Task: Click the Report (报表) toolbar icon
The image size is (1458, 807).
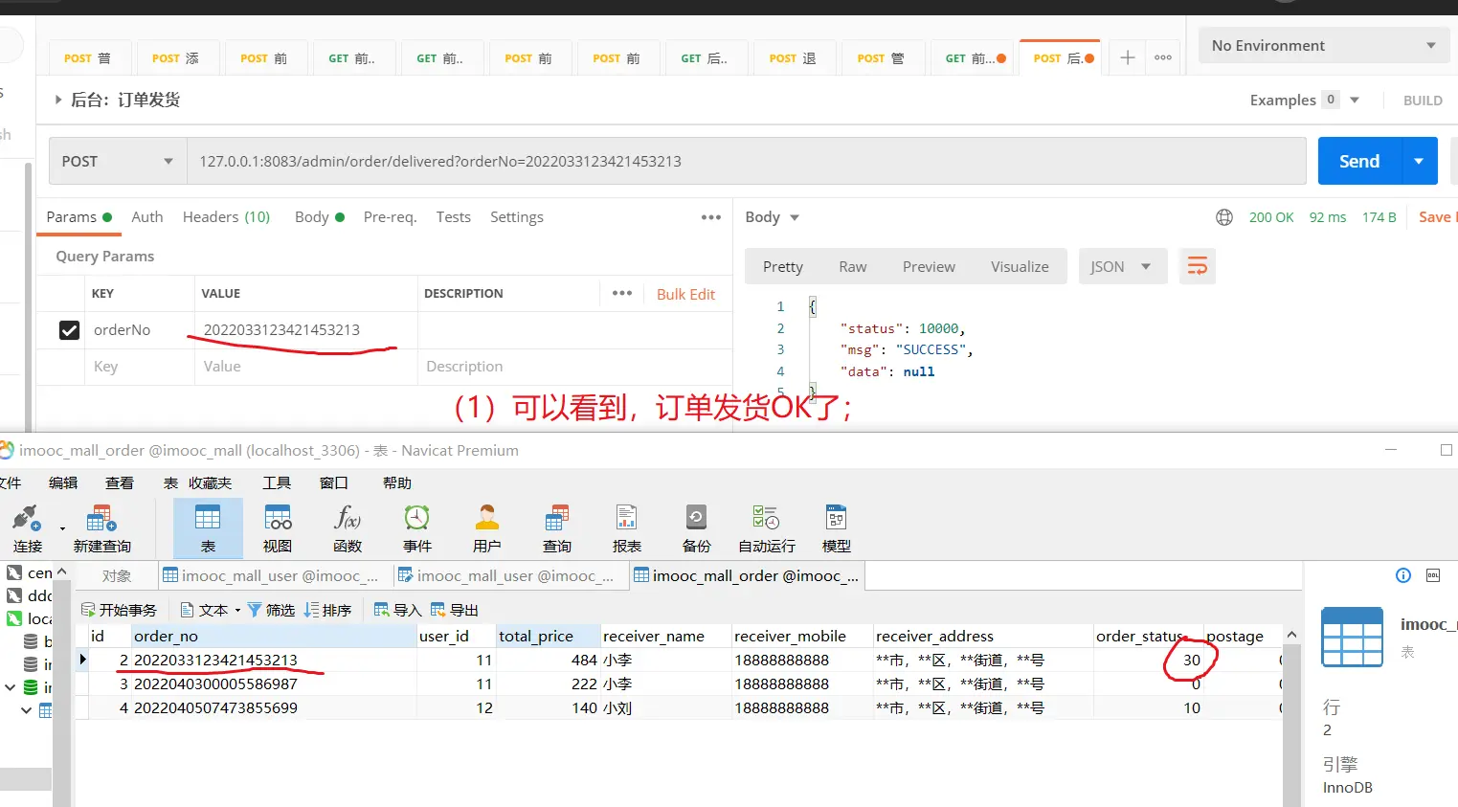Action: [626, 527]
